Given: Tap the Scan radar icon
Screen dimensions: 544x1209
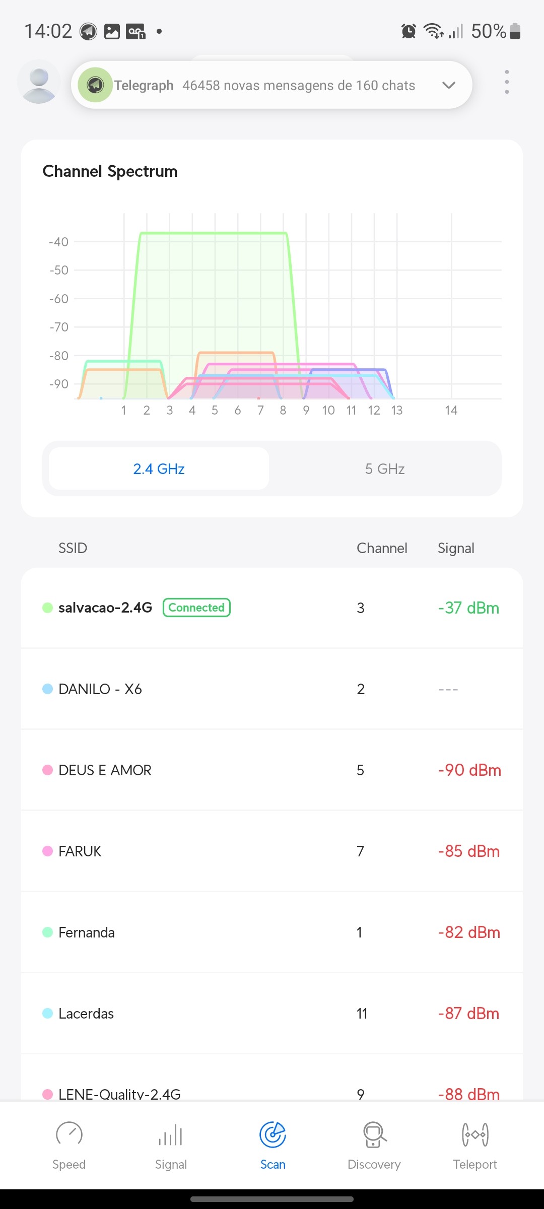Looking at the screenshot, I should [x=273, y=1134].
